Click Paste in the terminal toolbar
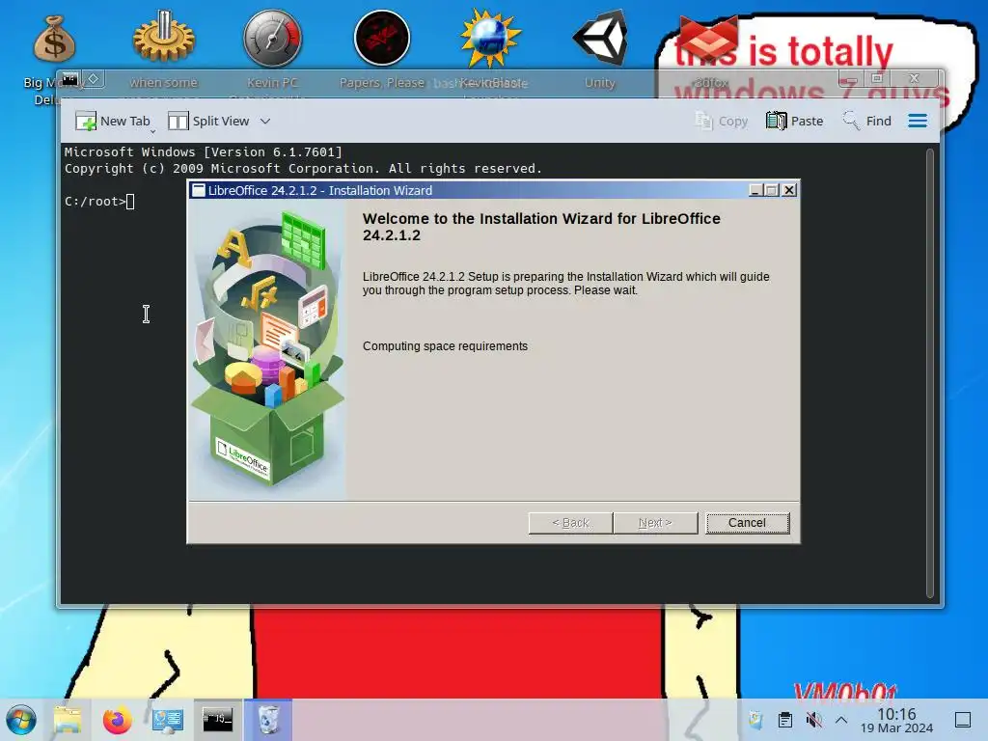The height and width of the screenshot is (741, 988). coord(795,121)
